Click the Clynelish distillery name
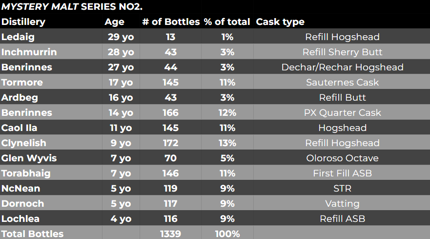The height and width of the screenshot is (239, 430). coord(24,143)
